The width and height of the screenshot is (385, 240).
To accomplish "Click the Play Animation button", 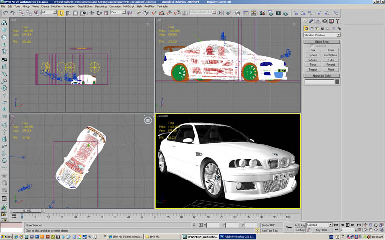I will [x=347, y=225].
